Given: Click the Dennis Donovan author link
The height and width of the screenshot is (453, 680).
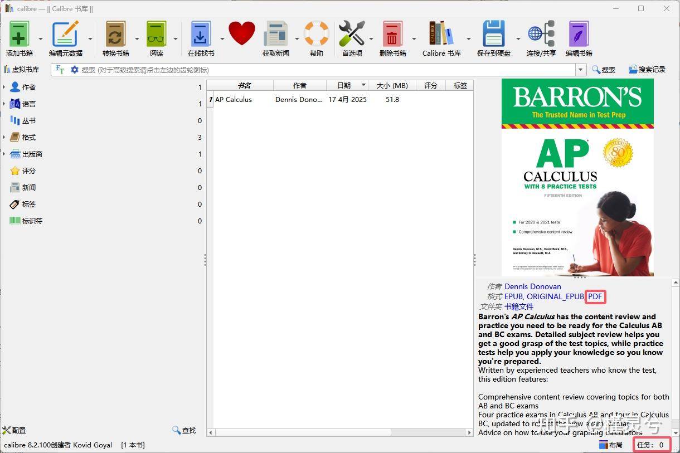Looking at the screenshot, I should (533, 286).
